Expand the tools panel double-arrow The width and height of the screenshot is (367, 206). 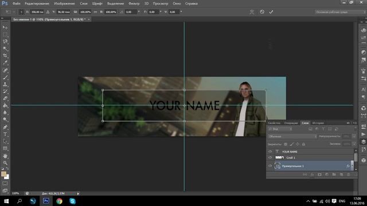(2, 18)
